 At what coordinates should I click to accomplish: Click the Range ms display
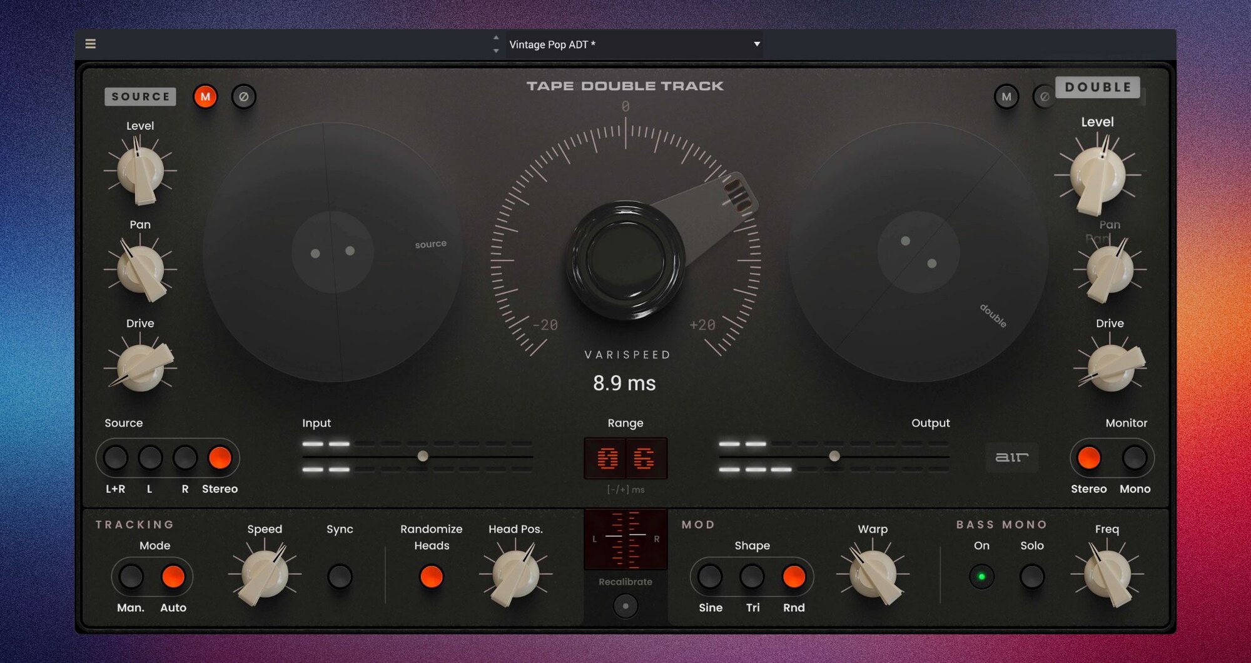[x=625, y=458]
